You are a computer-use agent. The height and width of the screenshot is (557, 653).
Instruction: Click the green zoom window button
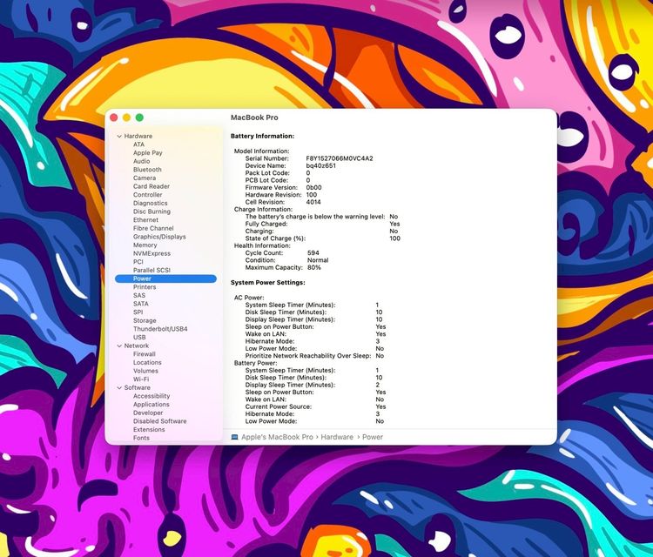tap(139, 117)
